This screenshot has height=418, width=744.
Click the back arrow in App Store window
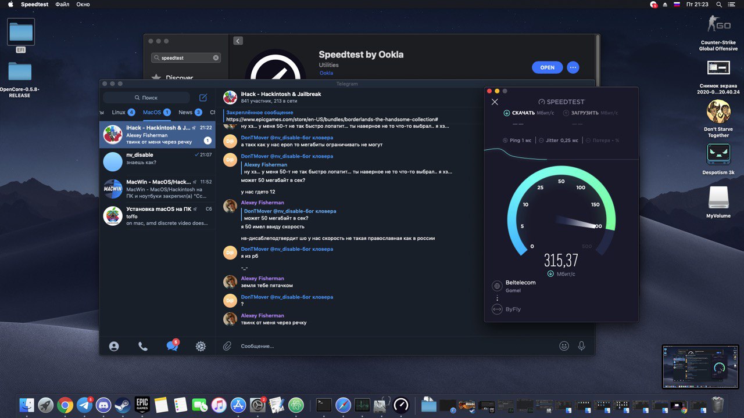tap(238, 41)
